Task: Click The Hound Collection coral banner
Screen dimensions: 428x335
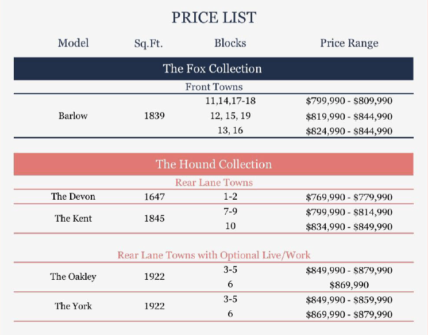Action: 214,164
